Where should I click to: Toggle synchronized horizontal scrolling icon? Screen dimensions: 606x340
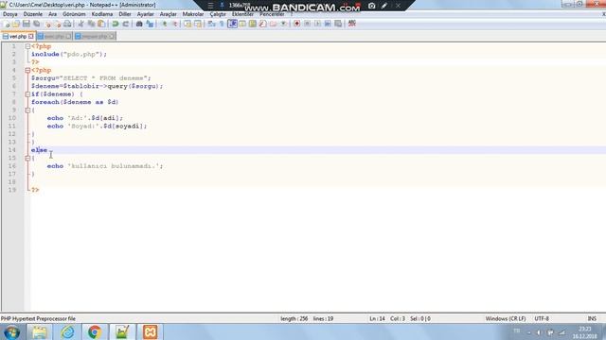point(198,24)
